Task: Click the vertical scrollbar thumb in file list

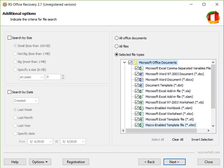Action: [x=213, y=86]
